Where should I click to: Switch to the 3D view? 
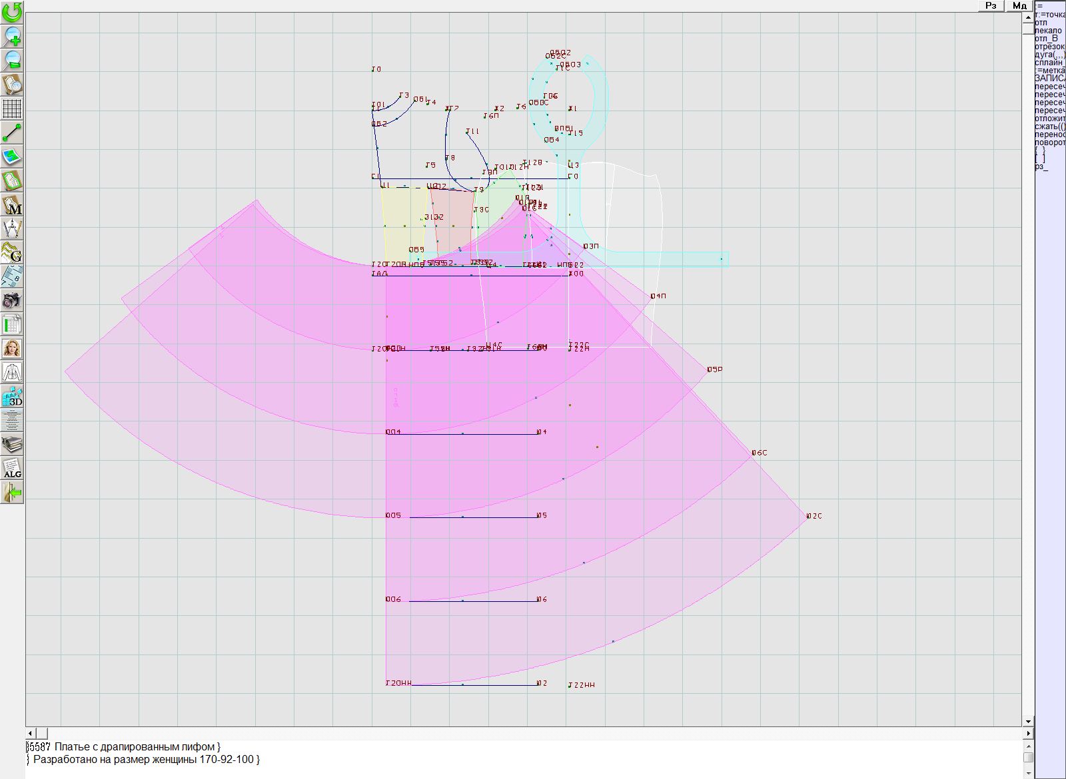coord(12,397)
